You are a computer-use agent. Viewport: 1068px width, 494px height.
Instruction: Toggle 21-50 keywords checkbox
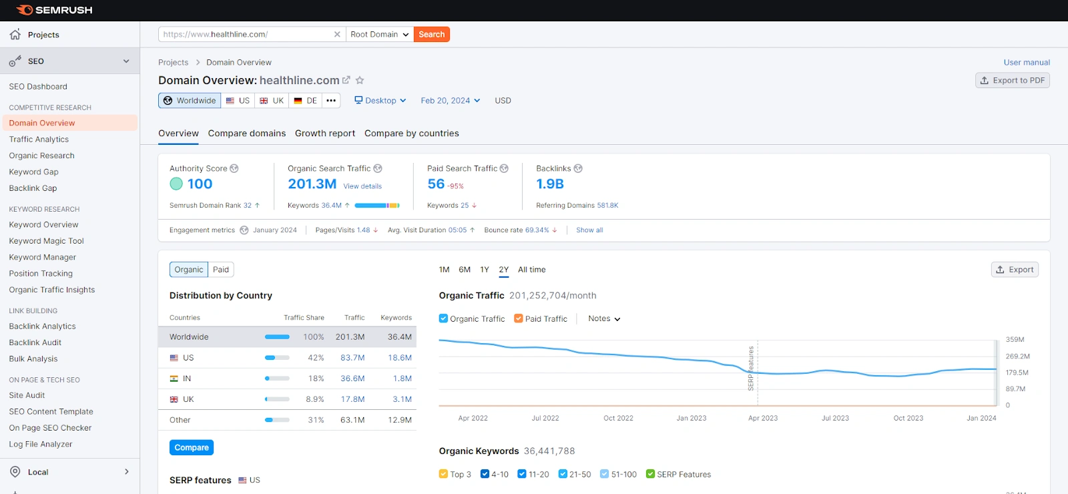point(563,474)
